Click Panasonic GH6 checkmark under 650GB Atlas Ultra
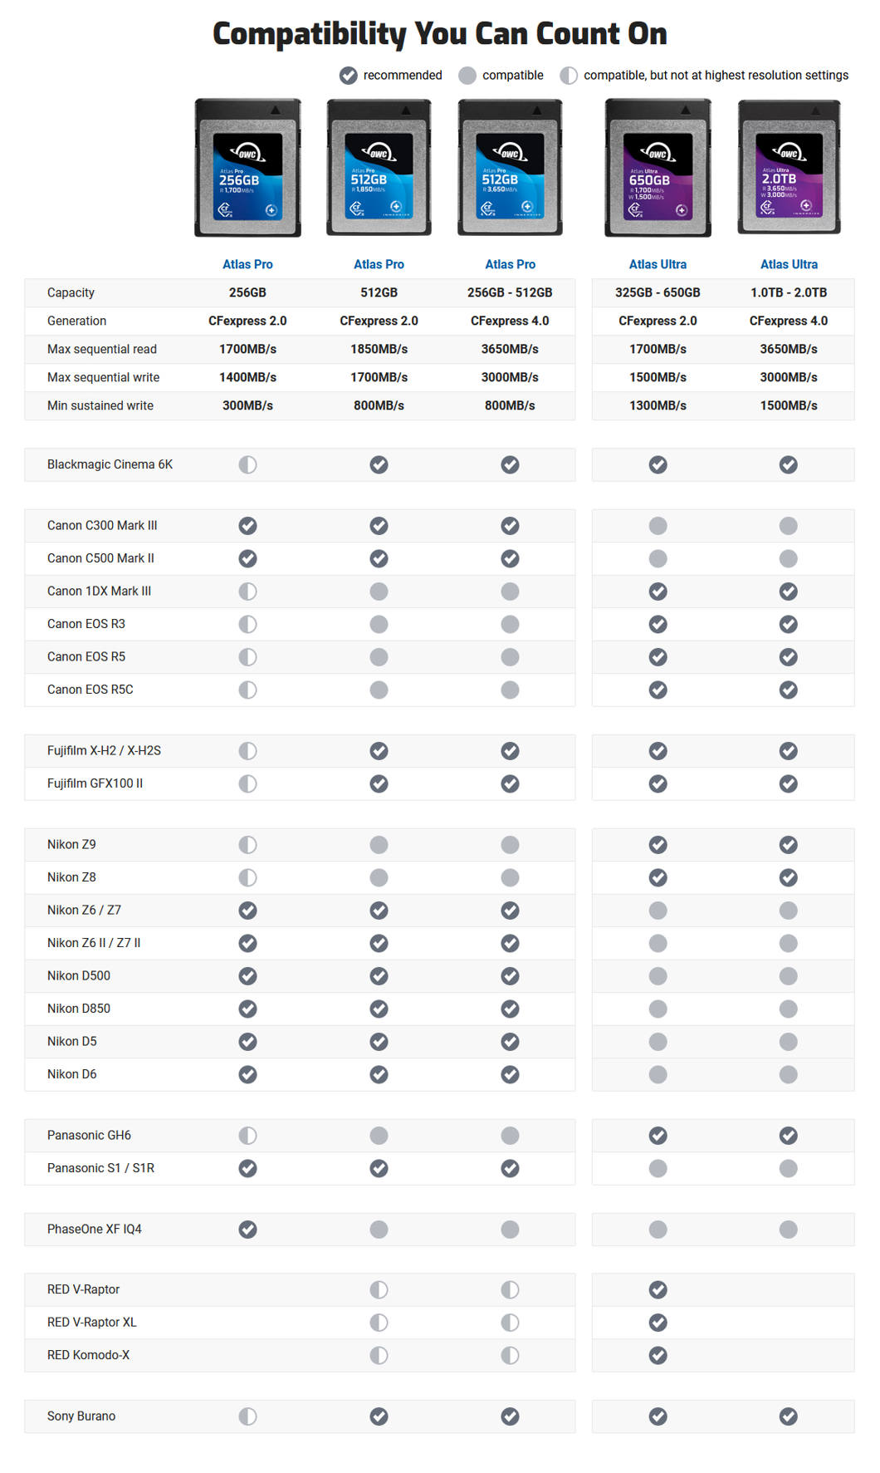The image size is (880, 1473). point(658,1136)
